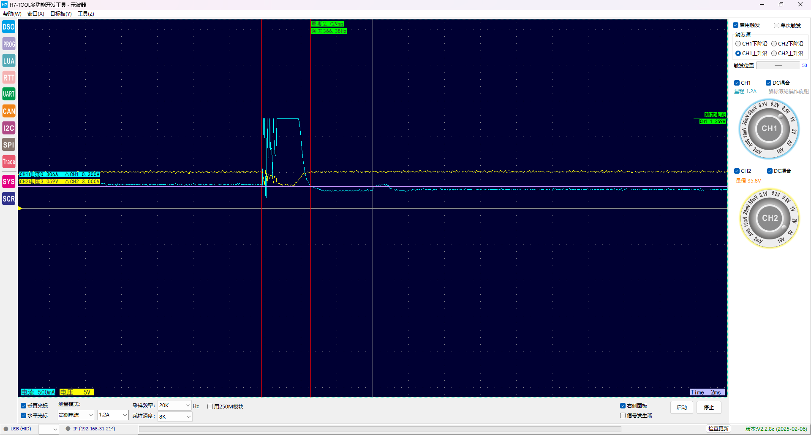Open the UART serial module
This screenshot has height=435, width=811.
9,94
